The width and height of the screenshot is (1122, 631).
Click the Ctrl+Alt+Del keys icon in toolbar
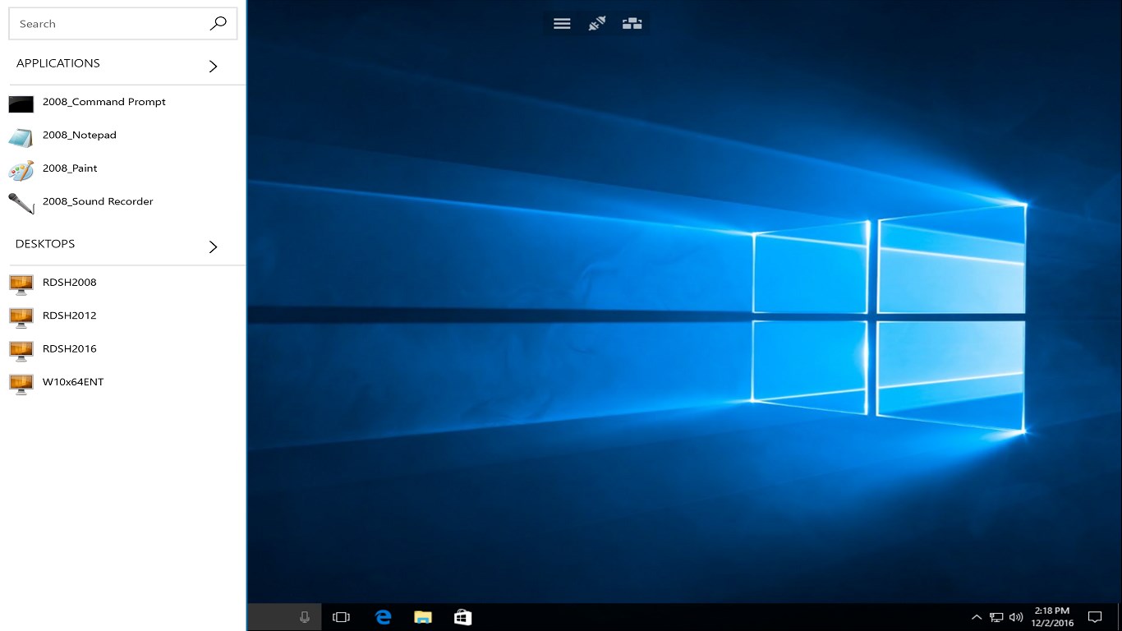(x=632, y=24)
